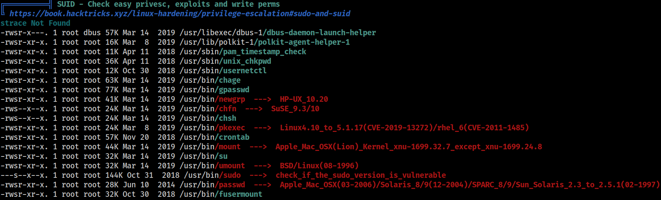
Task: Select the /usr/bin/chage entry
Action: 210,80
